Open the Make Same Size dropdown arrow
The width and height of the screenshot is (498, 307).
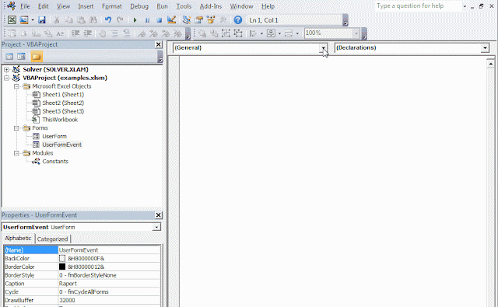[297, 33]
